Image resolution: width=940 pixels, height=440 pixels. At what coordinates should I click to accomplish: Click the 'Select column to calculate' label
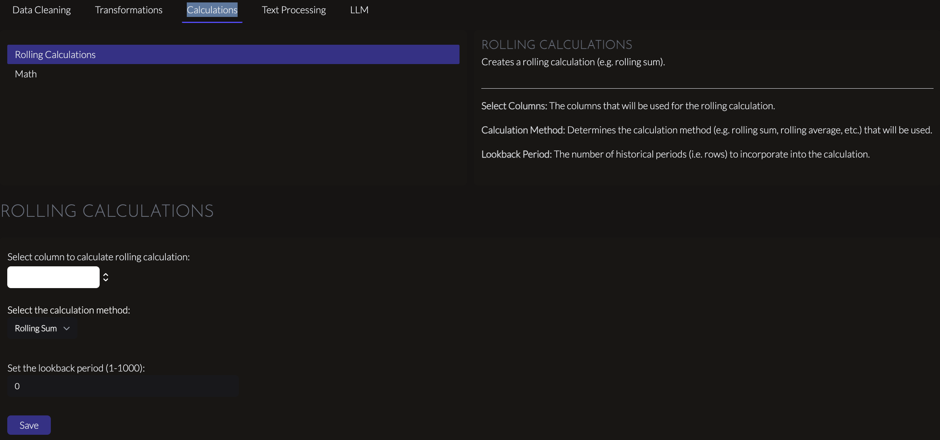coord(98,257)
